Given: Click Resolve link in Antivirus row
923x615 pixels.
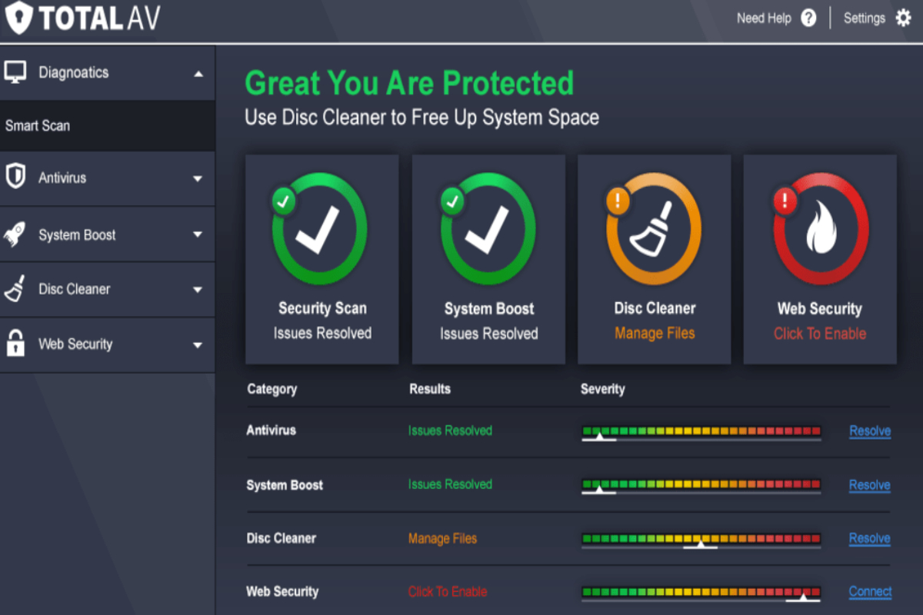Looking at the screenshot, I should point(870,431).
